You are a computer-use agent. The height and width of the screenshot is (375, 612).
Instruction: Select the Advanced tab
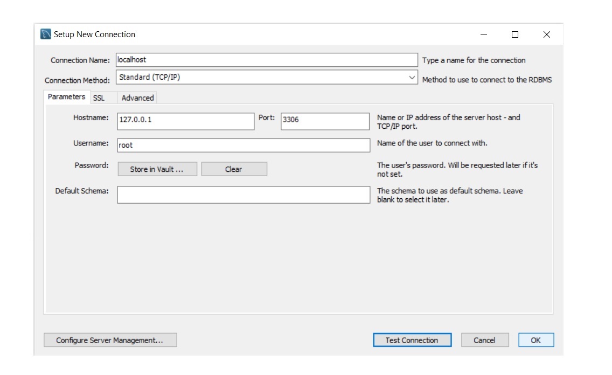(137, 98)
